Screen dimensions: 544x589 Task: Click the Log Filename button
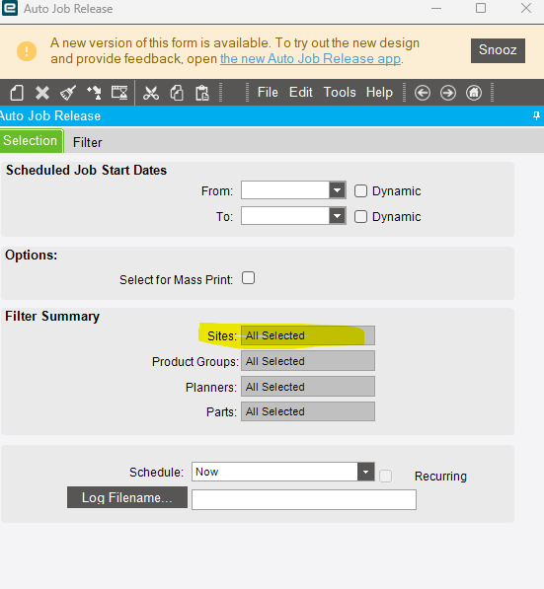click(127, 497)
